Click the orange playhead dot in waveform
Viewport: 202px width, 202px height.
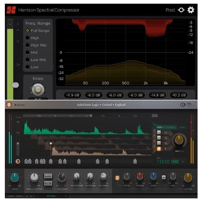click(51, 143)
